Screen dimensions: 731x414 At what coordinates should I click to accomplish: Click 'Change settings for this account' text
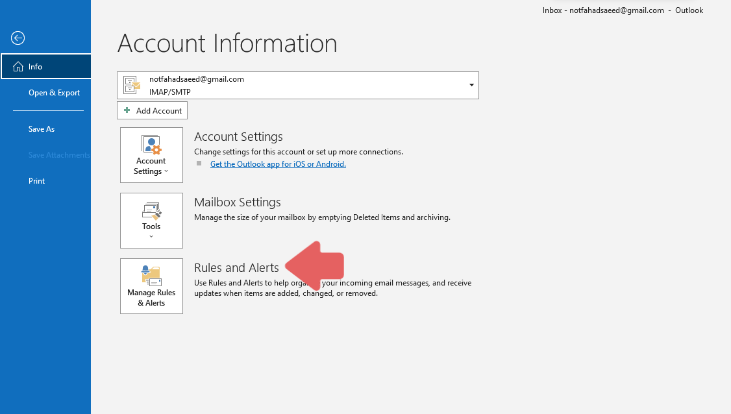(299, 152)
